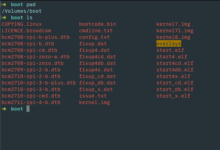Select issue.txt in the file list
220x150 pixels.
click(x=93, y=96)
